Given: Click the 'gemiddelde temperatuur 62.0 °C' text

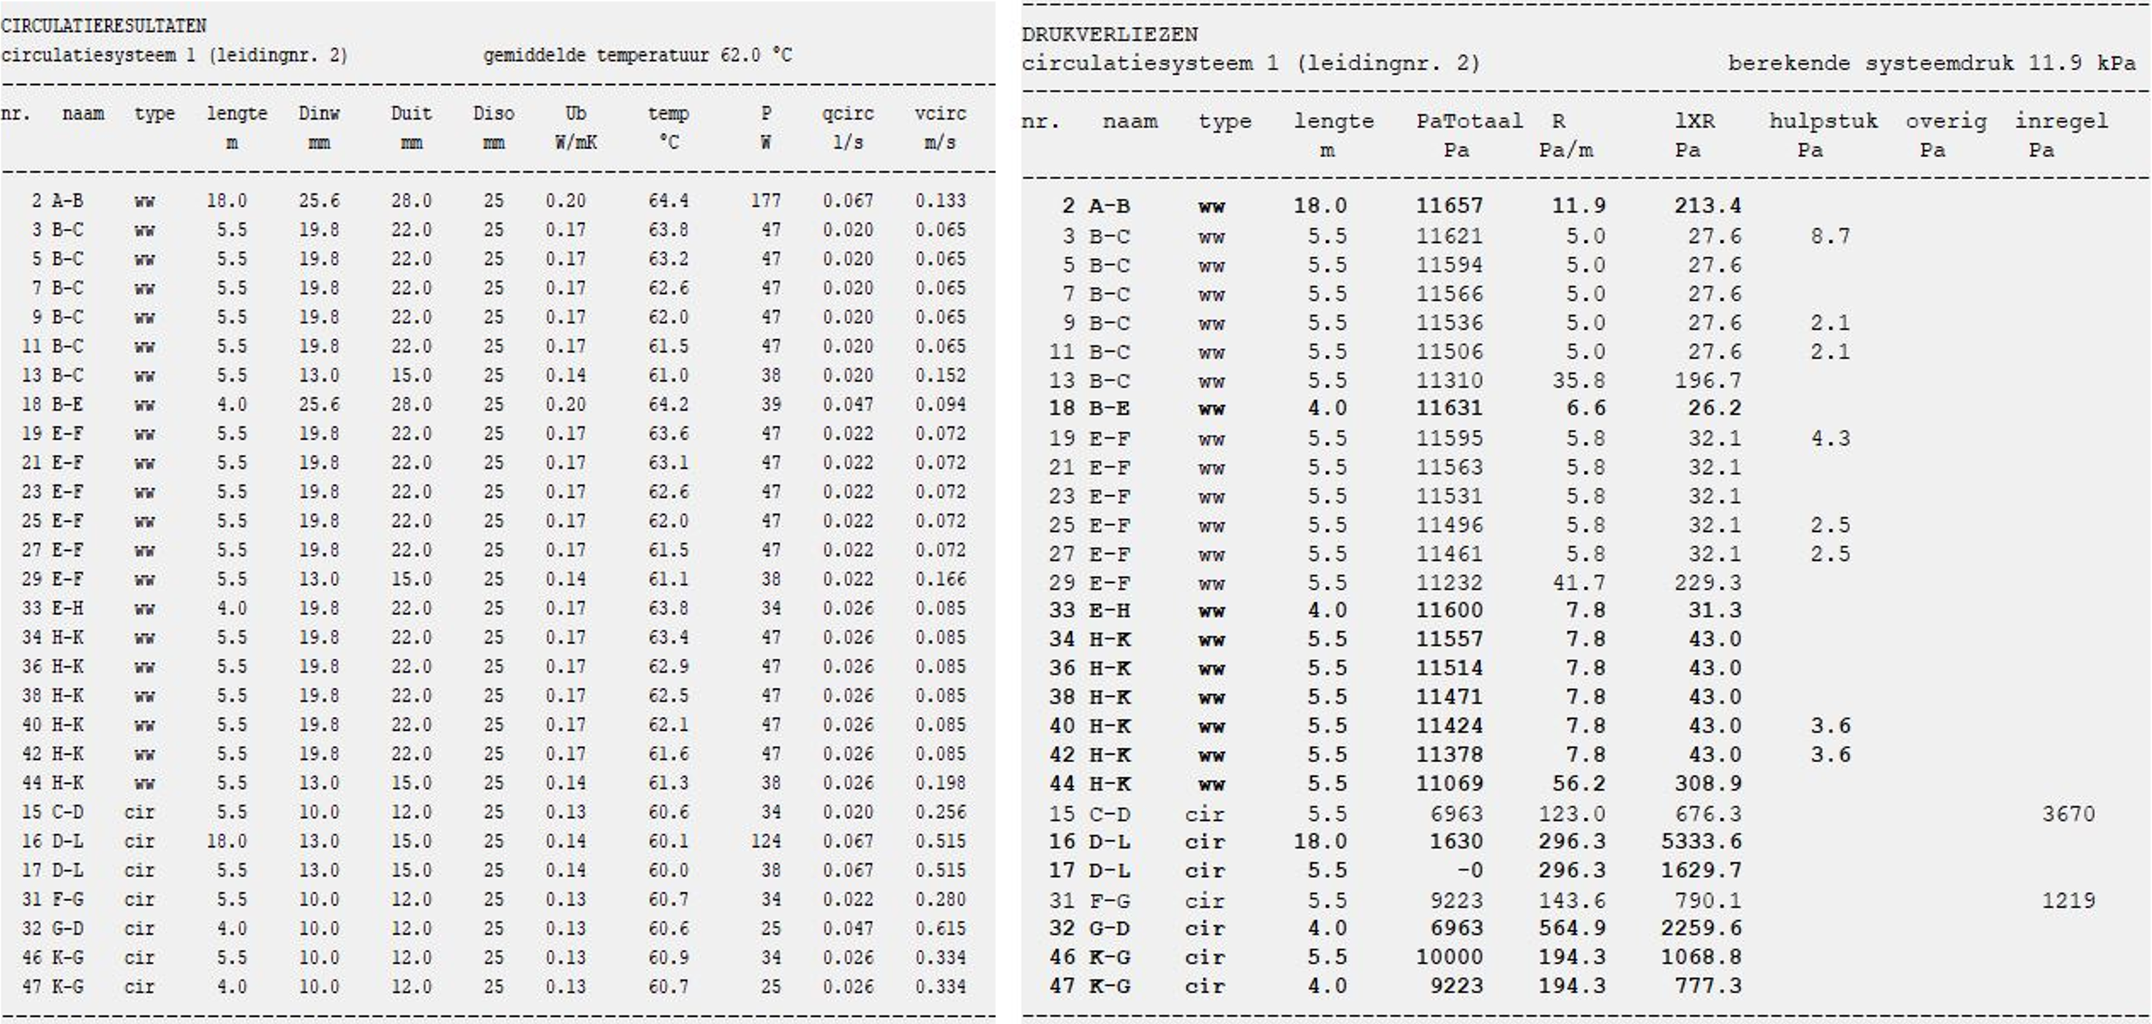Looking at the screenshot, I should [637, 56].
